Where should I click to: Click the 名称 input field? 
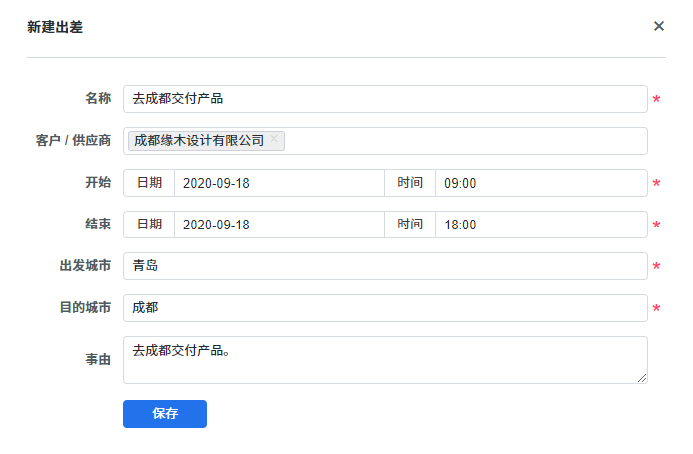point(384,99)
